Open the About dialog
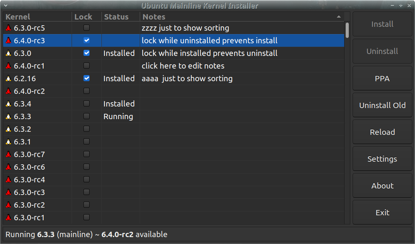 pos(382,186)
